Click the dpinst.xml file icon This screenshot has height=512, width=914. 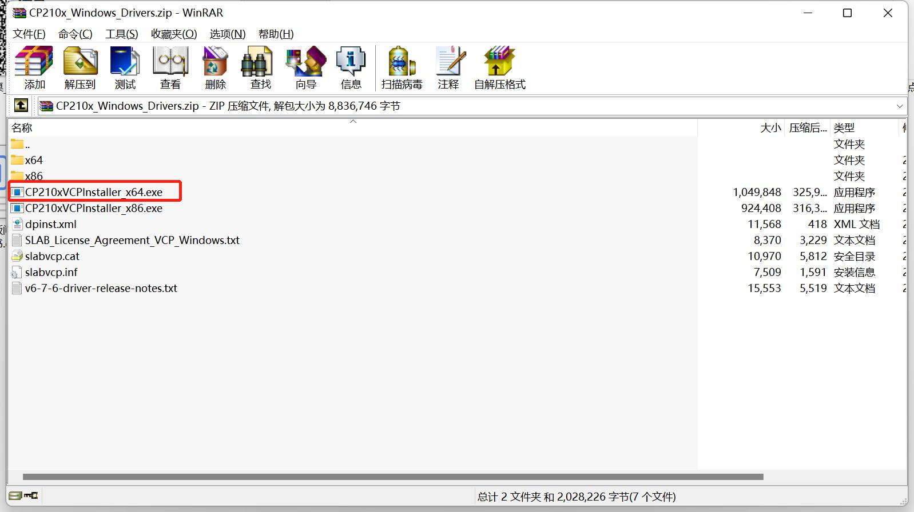(17, 224)
